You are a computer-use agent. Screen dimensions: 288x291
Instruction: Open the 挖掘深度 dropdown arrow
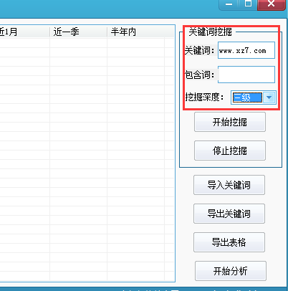point(269,97)
